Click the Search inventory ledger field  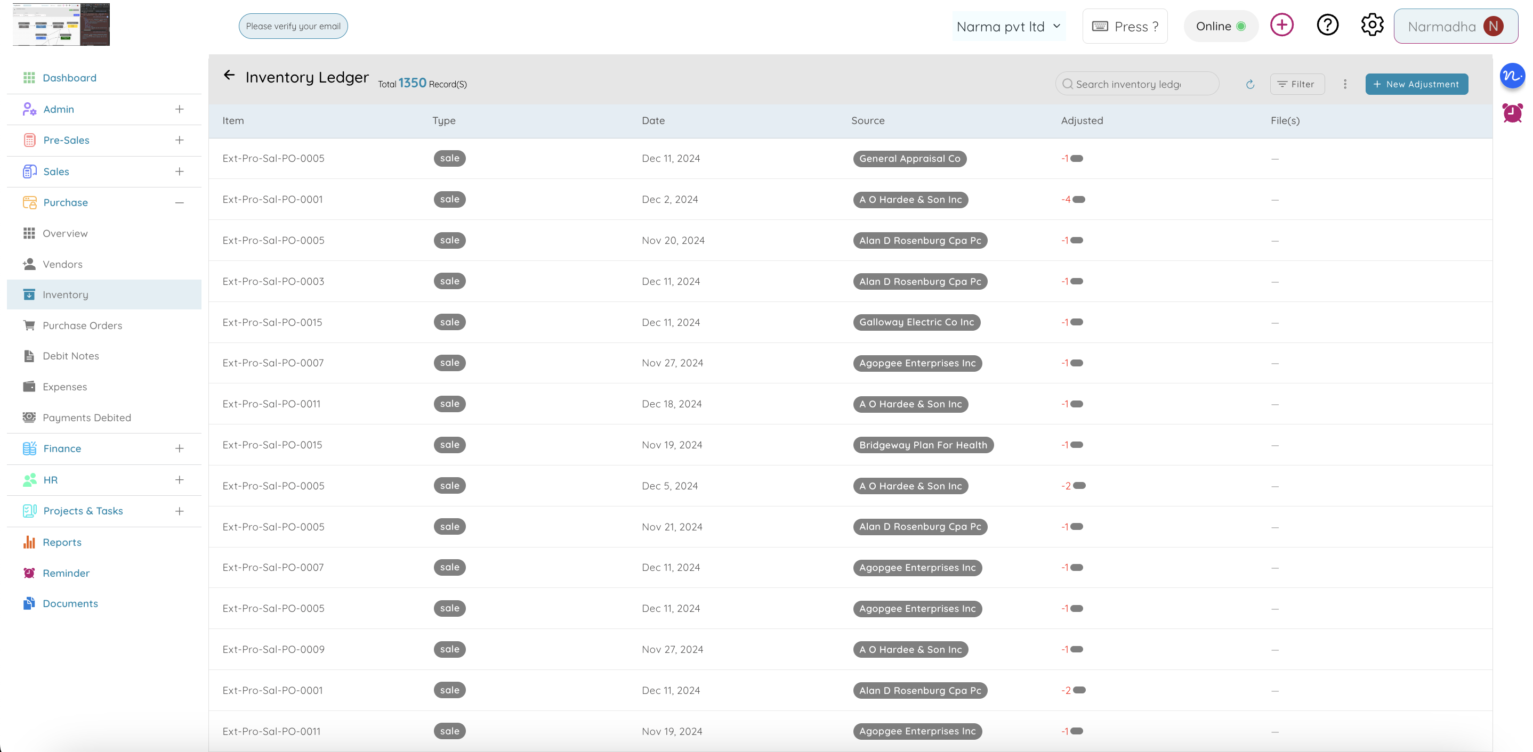tap(1136, 84)
